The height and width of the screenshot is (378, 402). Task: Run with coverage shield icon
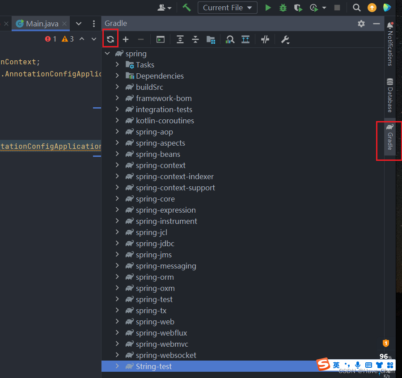[298, 8]
